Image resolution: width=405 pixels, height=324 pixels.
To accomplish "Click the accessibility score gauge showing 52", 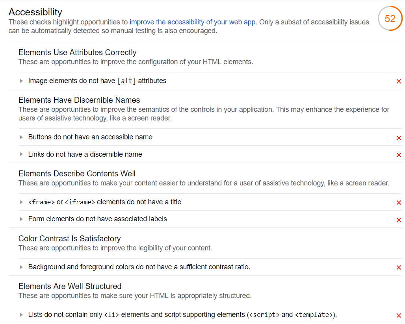I will pos(390,19).
